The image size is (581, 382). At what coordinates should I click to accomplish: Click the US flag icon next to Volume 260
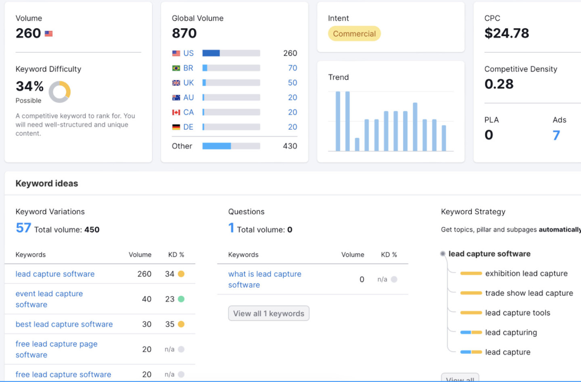tap(48, 34)
